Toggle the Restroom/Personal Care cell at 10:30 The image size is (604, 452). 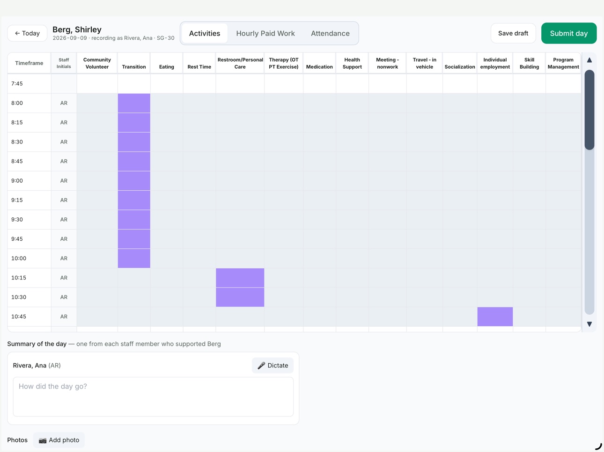240,297
